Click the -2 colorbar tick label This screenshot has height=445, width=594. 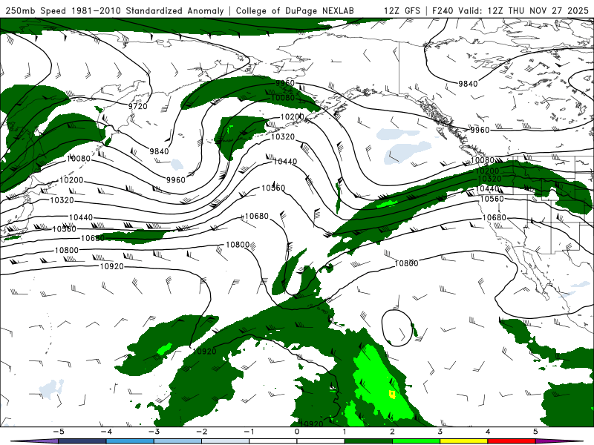(x=201, y=432)
